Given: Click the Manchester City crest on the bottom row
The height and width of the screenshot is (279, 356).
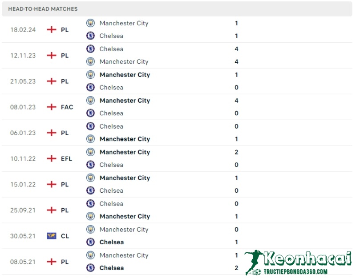Looking at the screenshot, I should pyautogui.click(x=90, y=255).
